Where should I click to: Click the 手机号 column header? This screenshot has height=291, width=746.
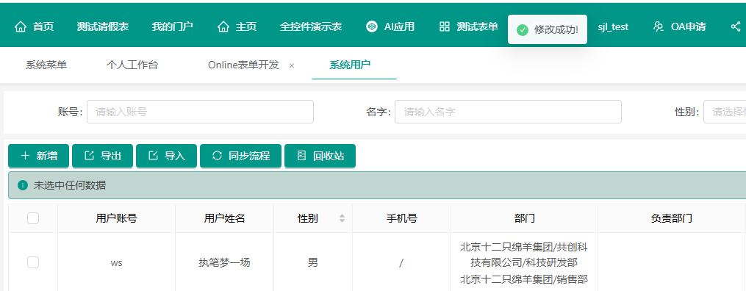[x=401, y=219]
